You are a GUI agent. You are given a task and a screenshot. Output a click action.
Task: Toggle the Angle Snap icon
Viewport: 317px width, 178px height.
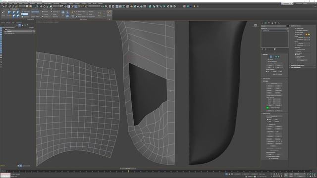76,6
